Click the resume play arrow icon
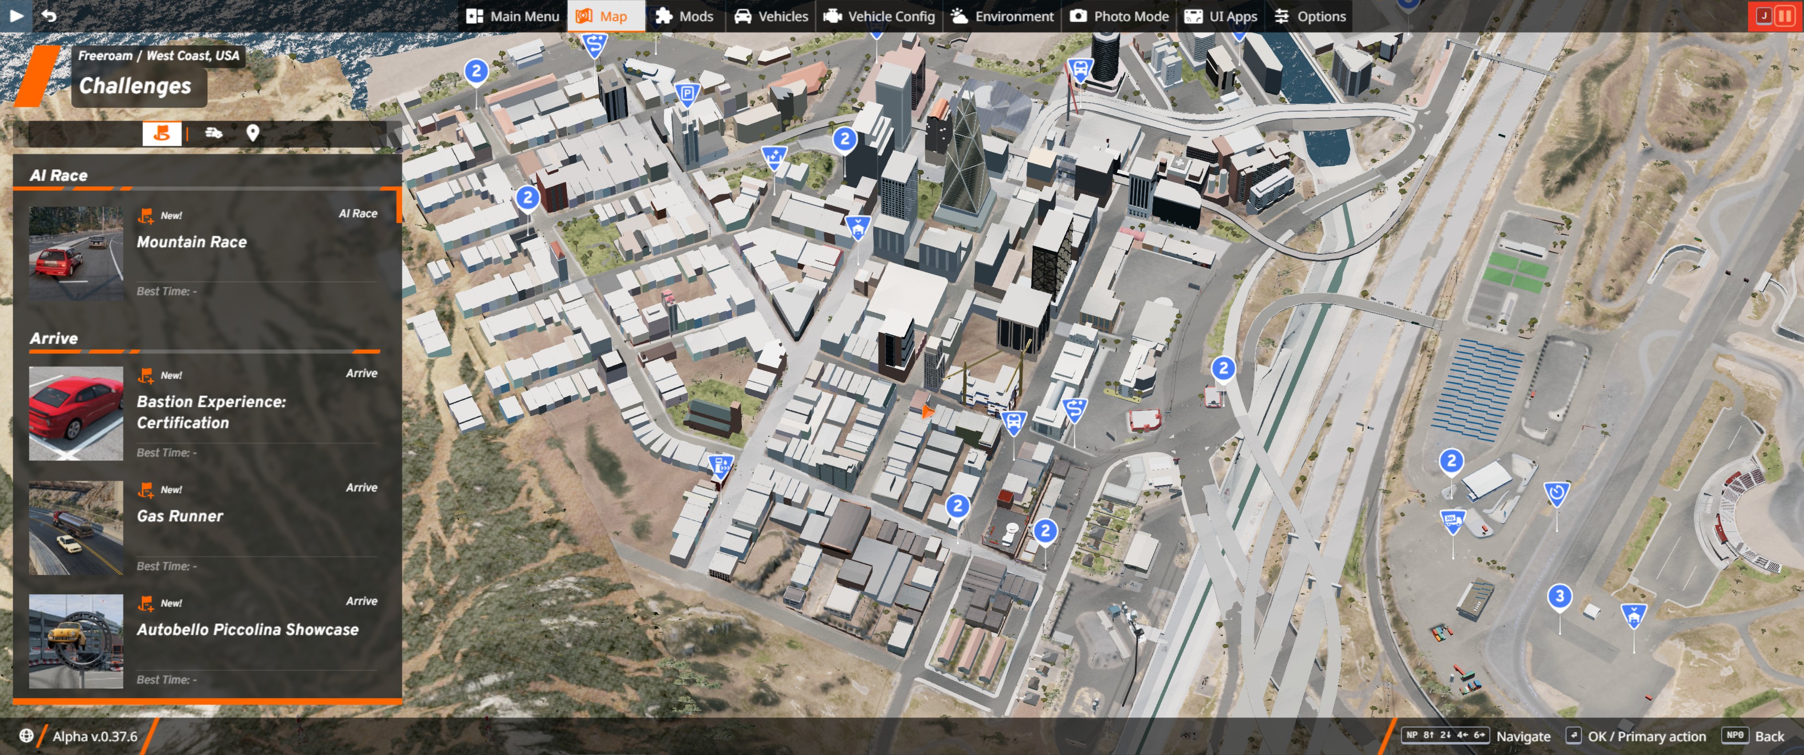 coord(15,15)
